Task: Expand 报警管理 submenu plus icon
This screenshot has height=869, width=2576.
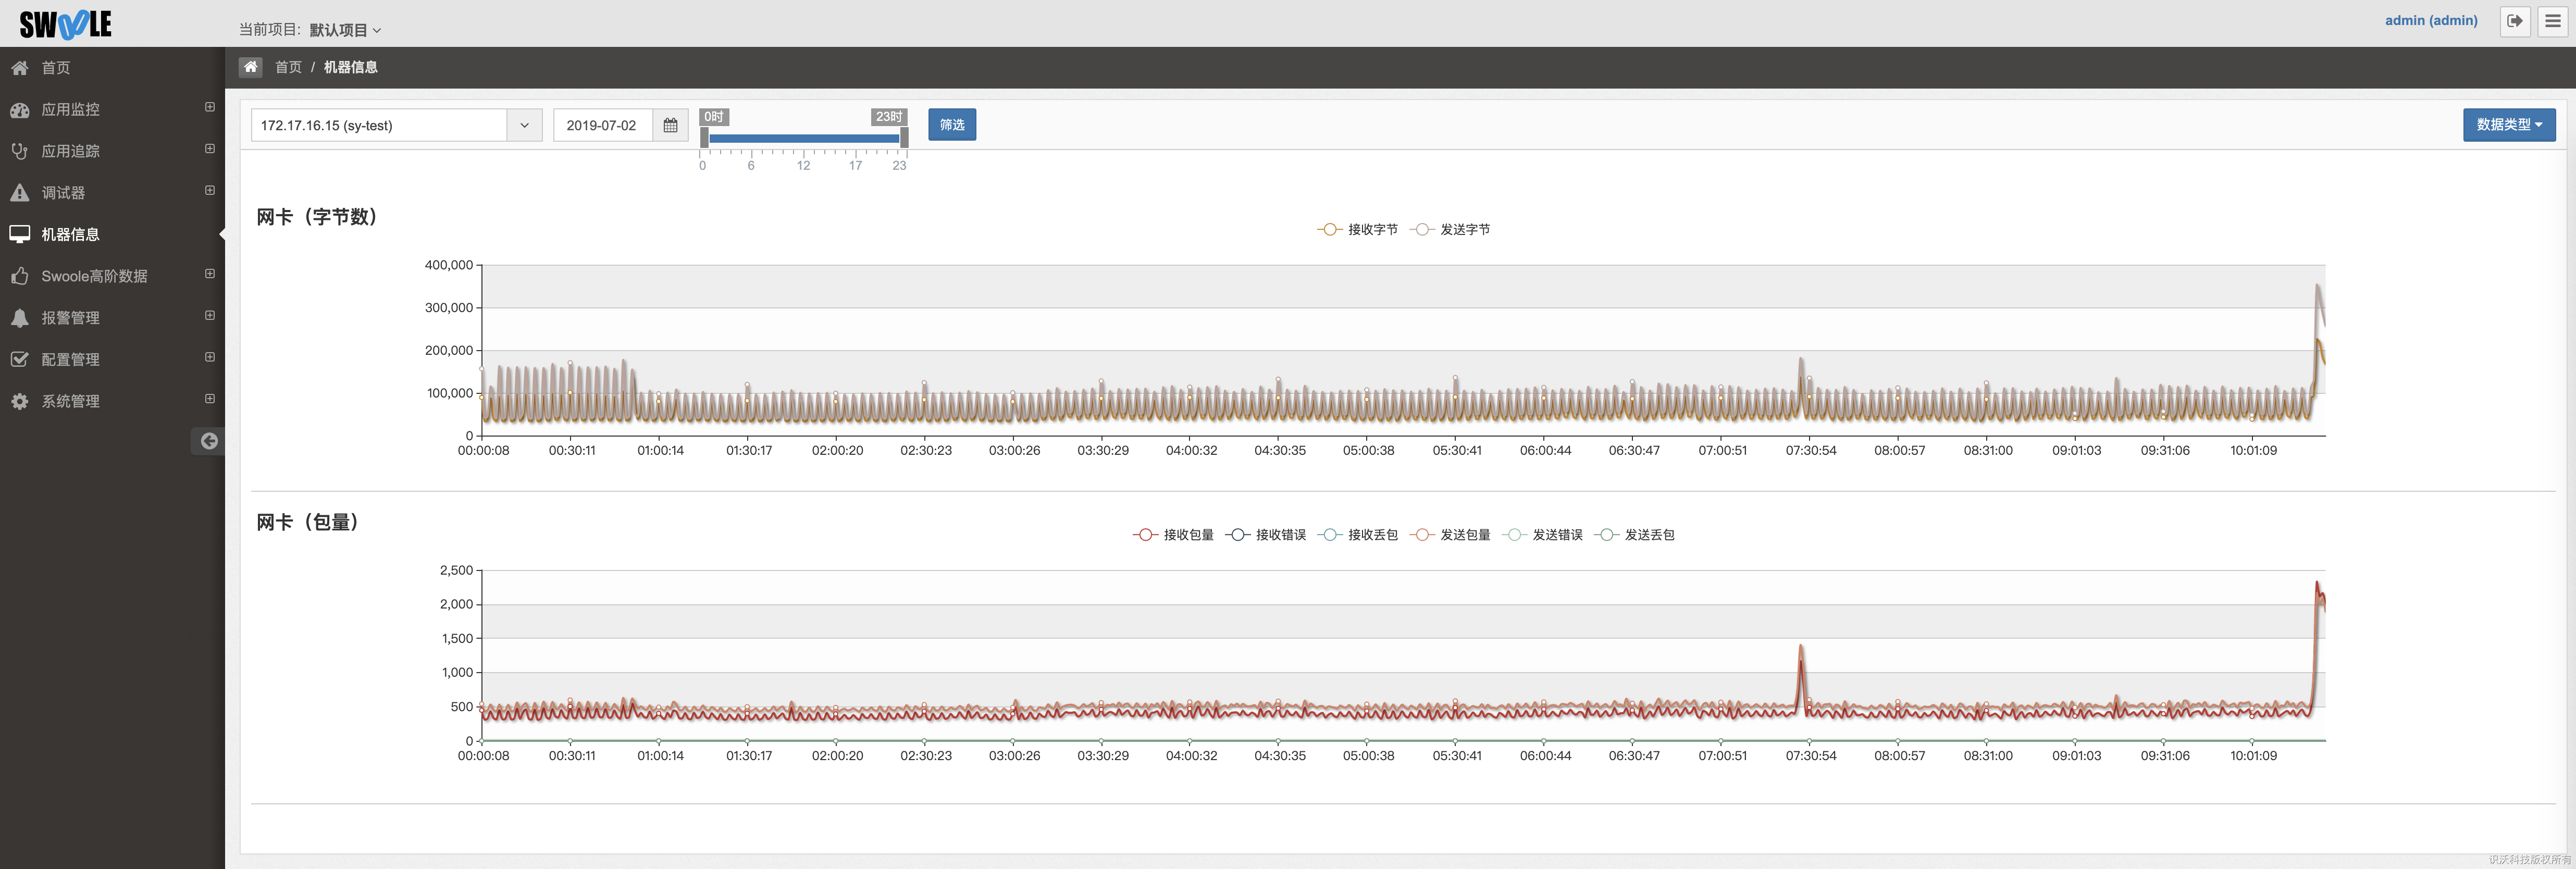Action: (x=210, y=315)
